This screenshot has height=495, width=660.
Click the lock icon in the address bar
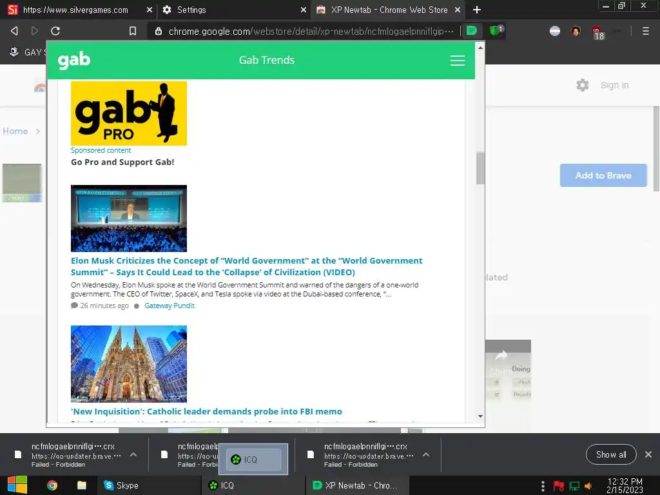(x=159, y=31)
